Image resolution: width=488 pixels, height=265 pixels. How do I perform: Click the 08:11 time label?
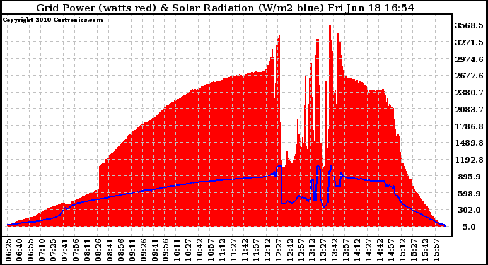[x=88, y=249]
